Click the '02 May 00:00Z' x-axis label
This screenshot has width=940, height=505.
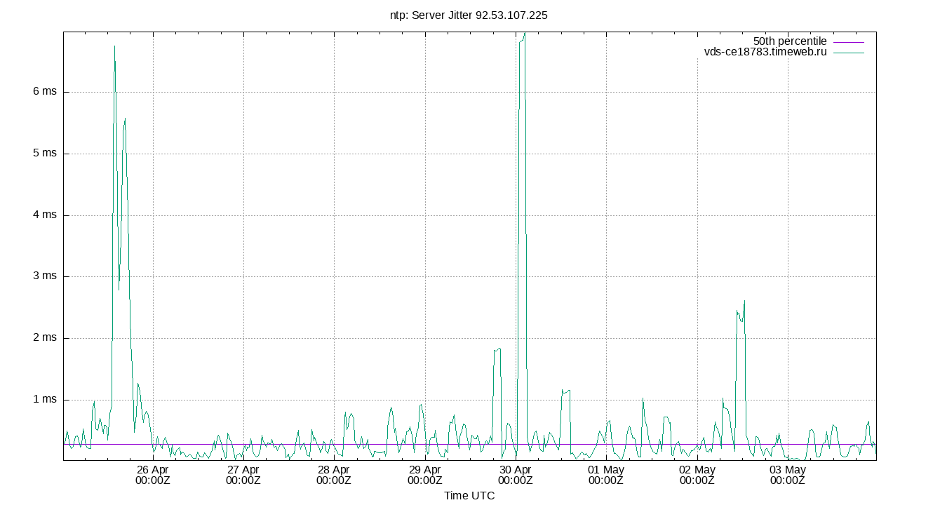click(697, 475)
